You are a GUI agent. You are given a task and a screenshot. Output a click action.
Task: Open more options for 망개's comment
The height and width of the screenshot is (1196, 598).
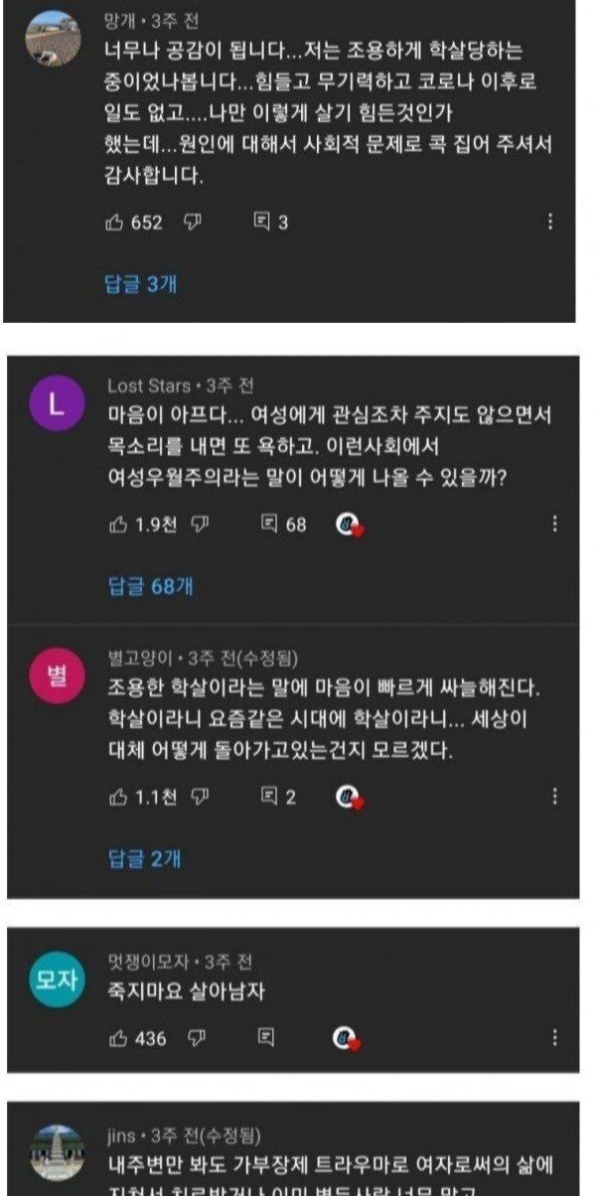point(550,223)
